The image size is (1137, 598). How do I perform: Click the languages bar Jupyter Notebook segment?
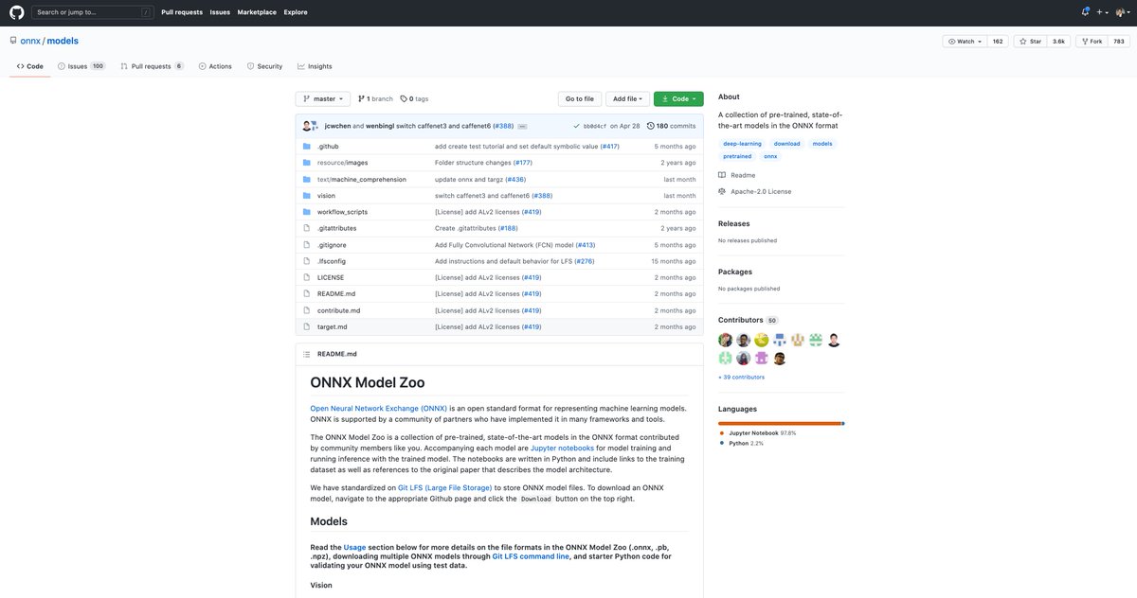point(779,423)
